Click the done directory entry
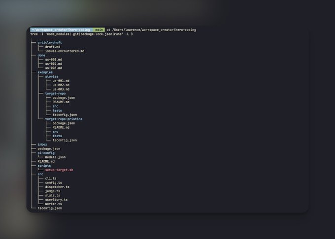 [x=41, y=56]
